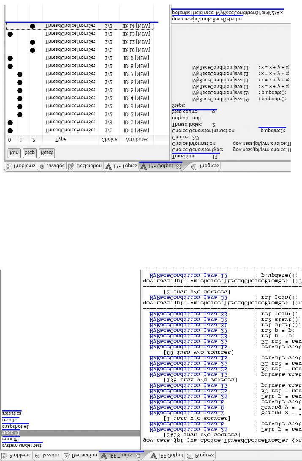This screenshot has width=302, height=461.
Task: Click '[135 insn w/o sources]' trace line
Action: click(x=200, y=380)
